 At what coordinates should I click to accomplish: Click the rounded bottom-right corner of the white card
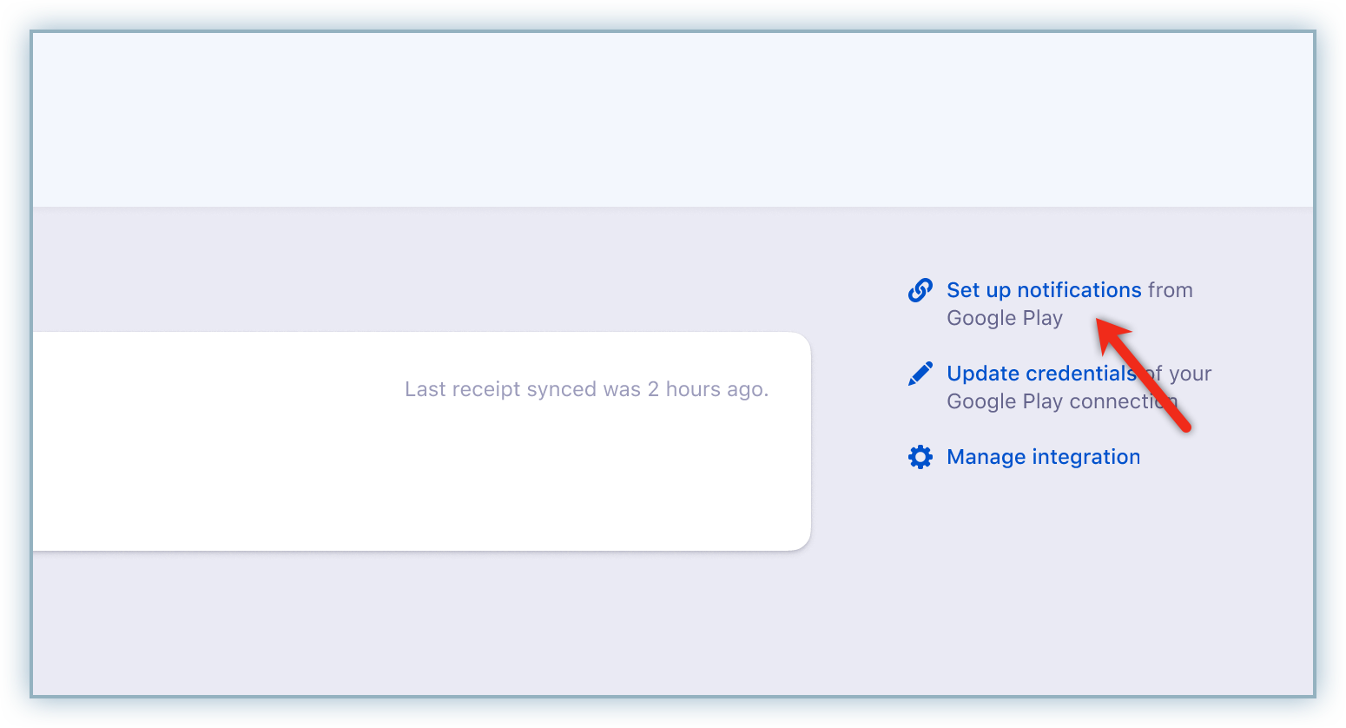799,539
